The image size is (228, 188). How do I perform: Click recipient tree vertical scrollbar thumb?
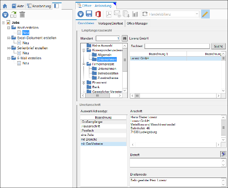125,60
